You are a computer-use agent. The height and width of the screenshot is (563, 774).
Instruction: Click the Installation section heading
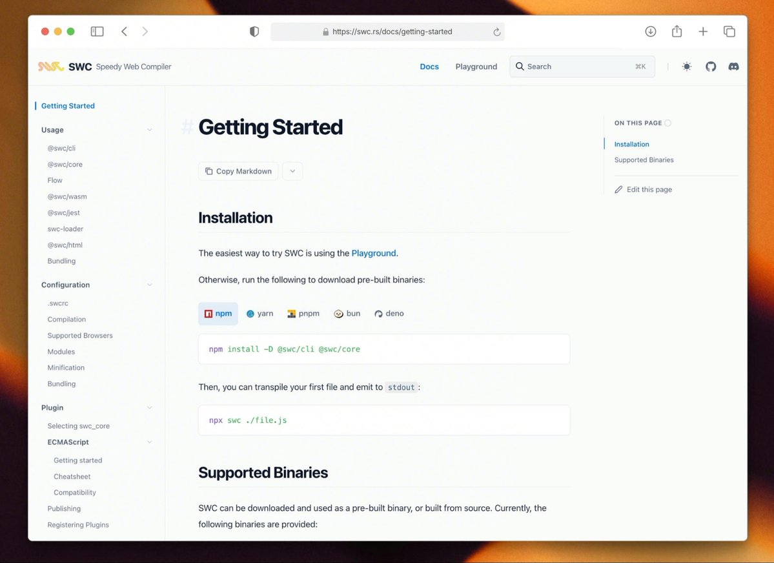coord(236,218)
